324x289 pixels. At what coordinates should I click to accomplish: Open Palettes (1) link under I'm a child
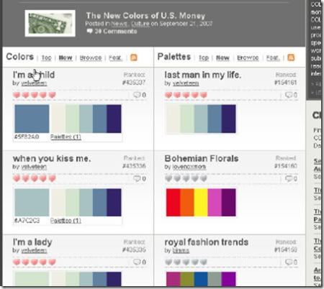point(66,137)
